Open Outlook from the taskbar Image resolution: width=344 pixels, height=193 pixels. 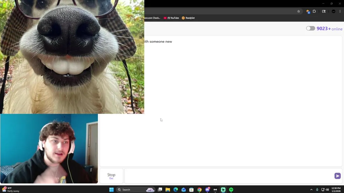click(x=184, y=190)
